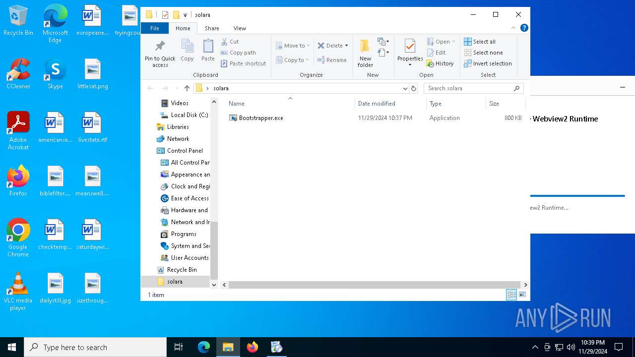Open CCleaner desktop shortcut
Screen dimensions: 635x357
(x=18, y=73)
